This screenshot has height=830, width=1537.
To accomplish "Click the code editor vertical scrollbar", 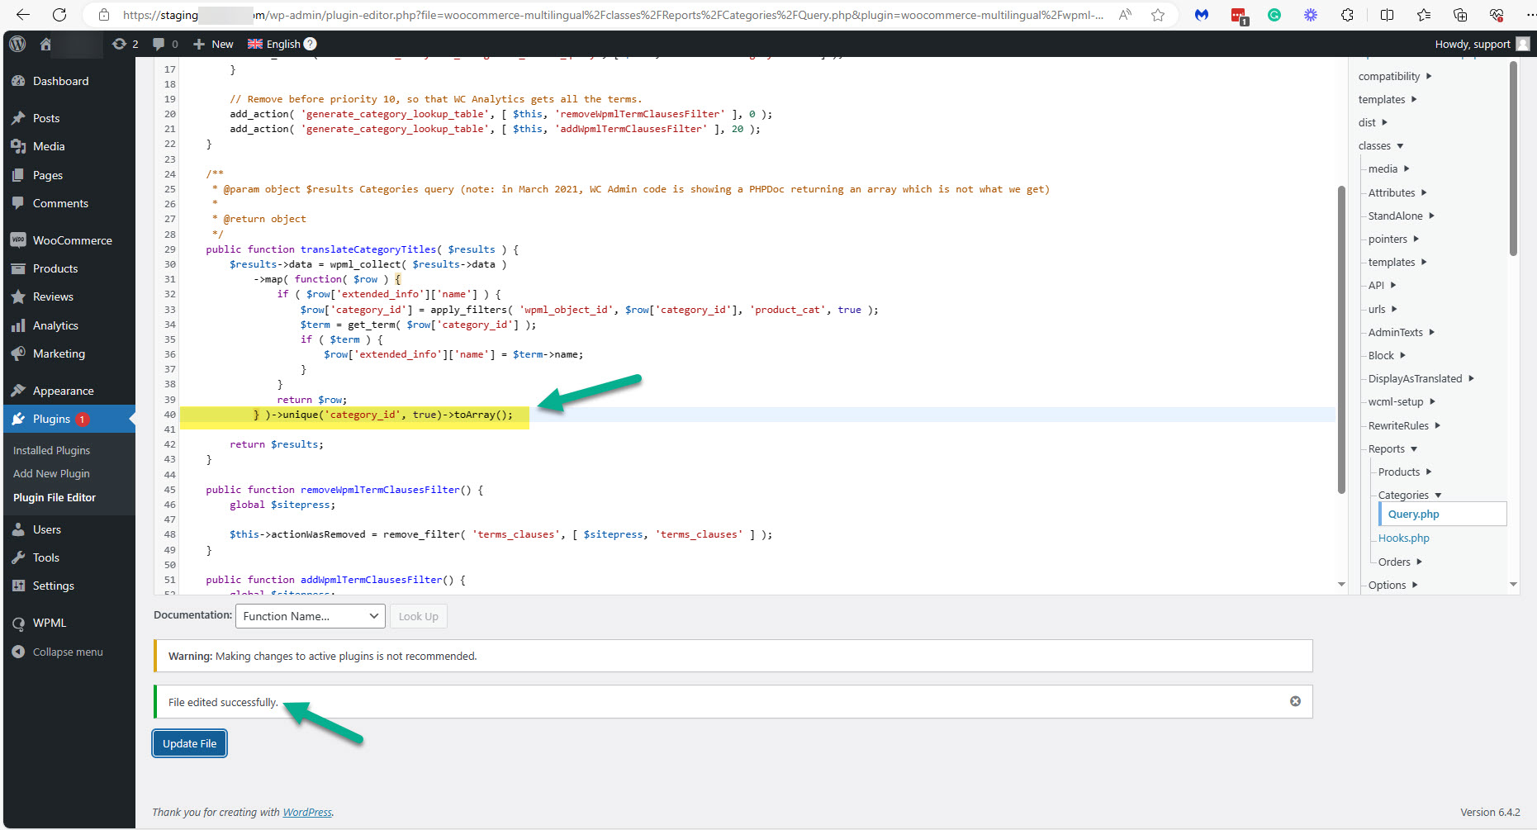I will pos(1341,339).
